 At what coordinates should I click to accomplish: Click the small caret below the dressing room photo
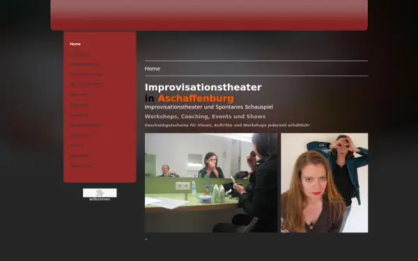[x=146, y=239]
